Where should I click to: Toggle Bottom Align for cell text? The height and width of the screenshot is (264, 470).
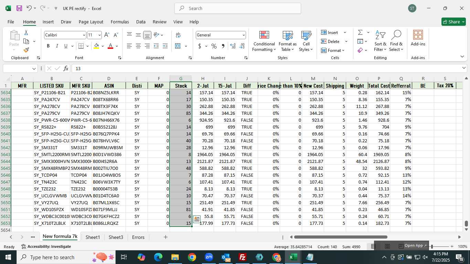pyautogui.click(x=147, y=35)
